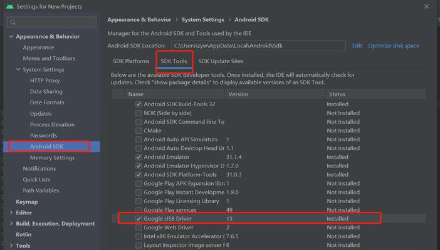Focus the settings search field
The height and width of the screenshot is (250, 440).
(51, 22)
